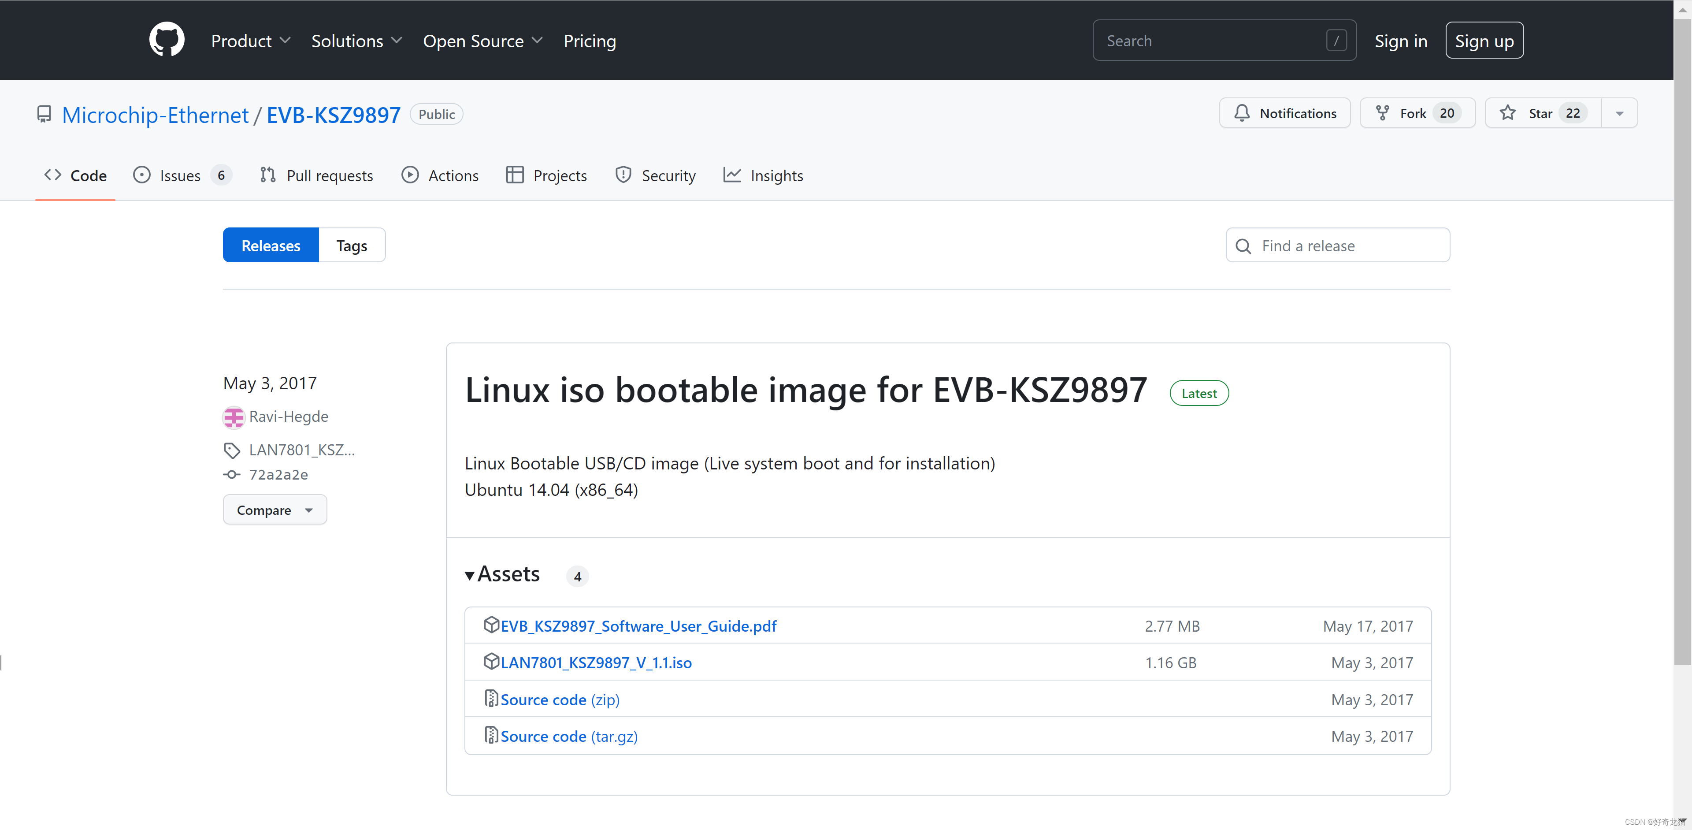Click the Security shield icon
The image size is (1692, 830).
(x=623, y=175)
